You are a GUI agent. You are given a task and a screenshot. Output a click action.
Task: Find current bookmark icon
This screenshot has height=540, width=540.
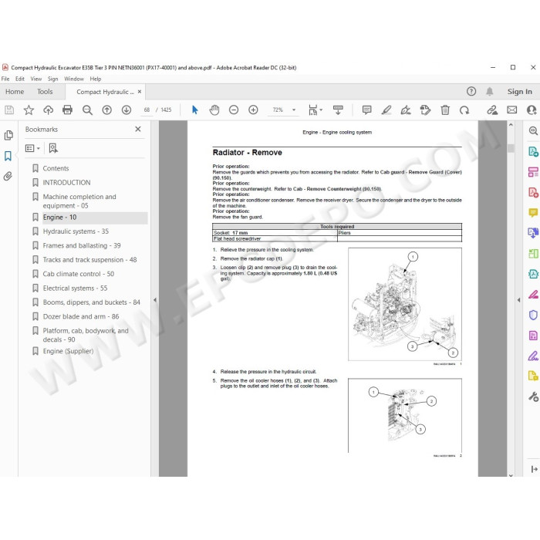(53, 148)
